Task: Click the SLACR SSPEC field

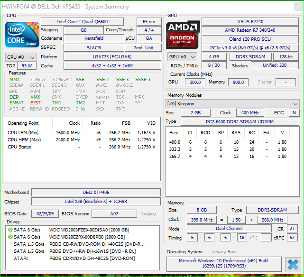Action: [x=94, y=48]
